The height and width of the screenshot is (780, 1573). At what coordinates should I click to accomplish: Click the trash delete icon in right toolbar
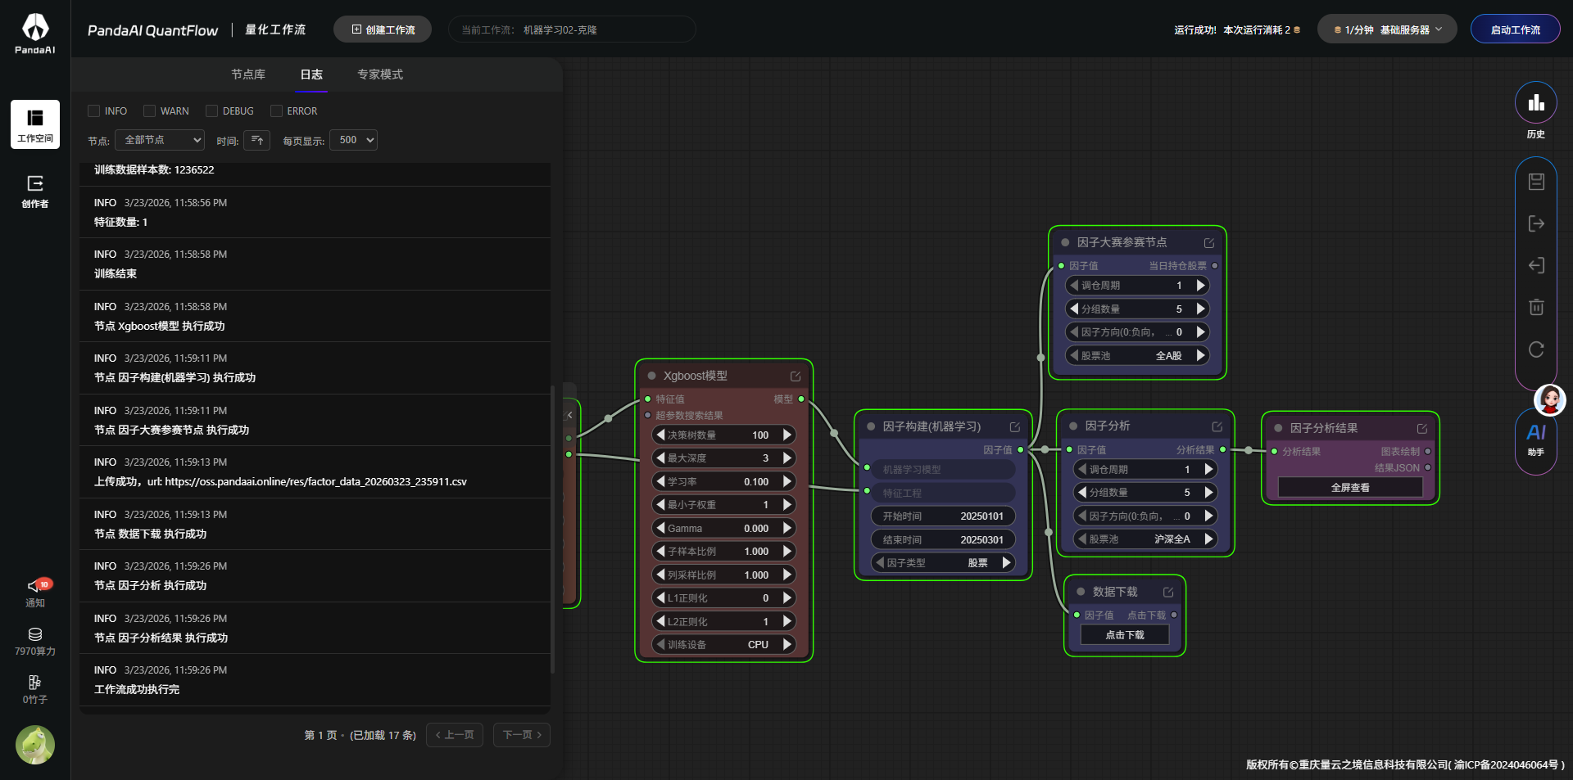1536,307
